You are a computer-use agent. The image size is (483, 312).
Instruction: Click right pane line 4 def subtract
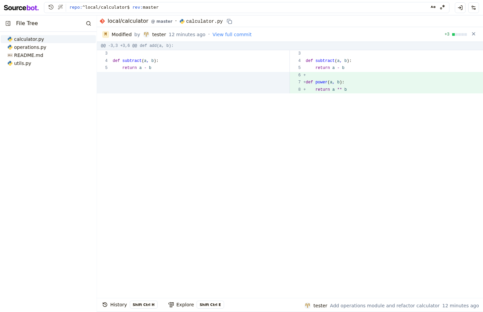point(386,61)
